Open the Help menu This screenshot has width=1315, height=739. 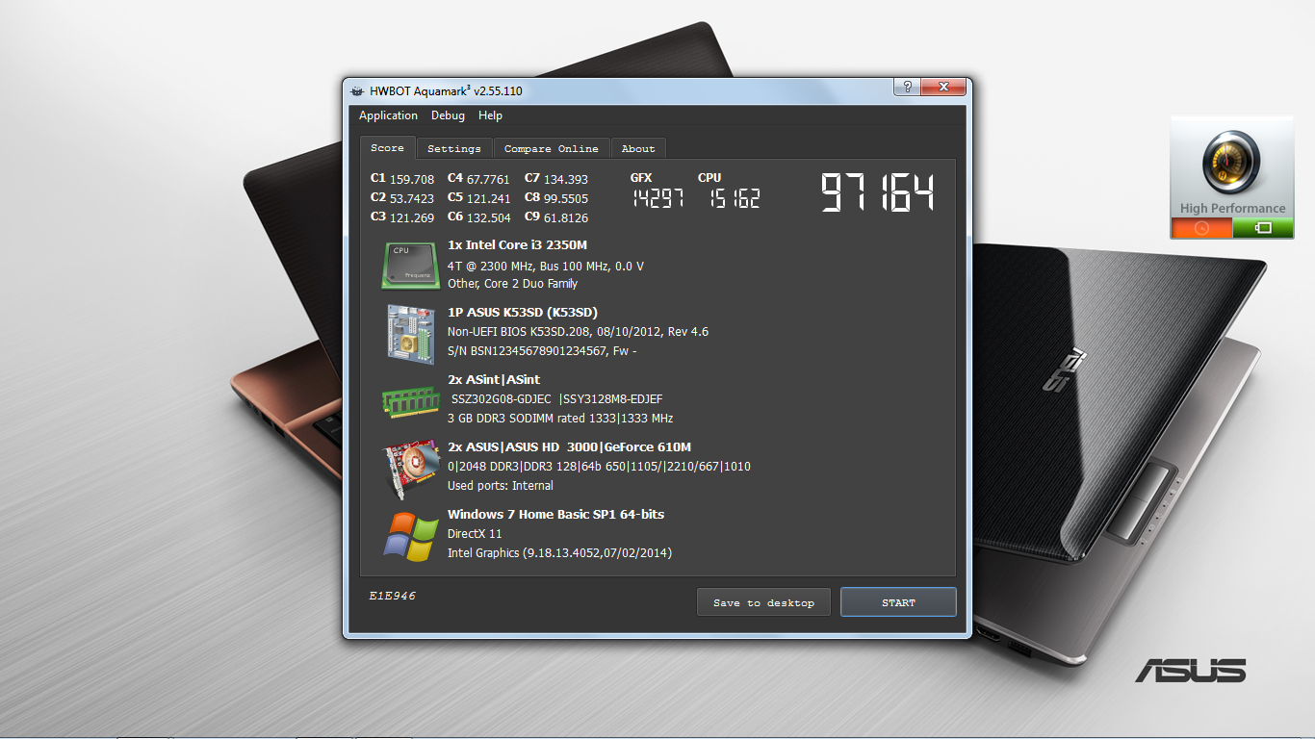(x=490, y=115)
